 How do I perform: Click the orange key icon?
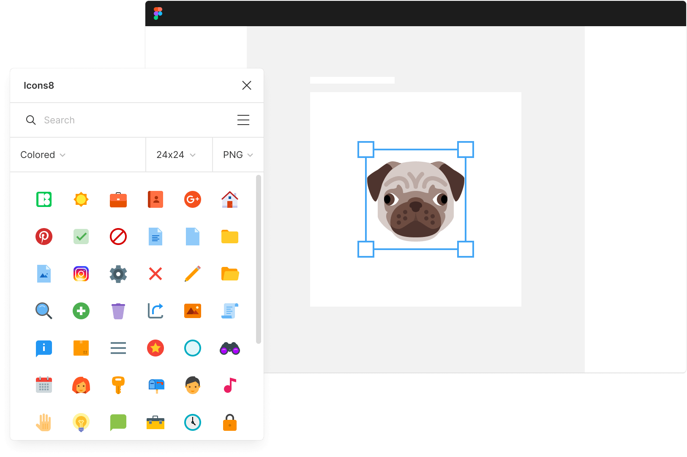pyautogui.click(x=118, y=385)
